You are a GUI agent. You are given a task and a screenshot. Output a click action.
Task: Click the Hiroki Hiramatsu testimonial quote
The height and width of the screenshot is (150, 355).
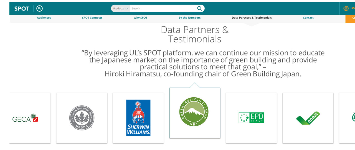(203, 63)
